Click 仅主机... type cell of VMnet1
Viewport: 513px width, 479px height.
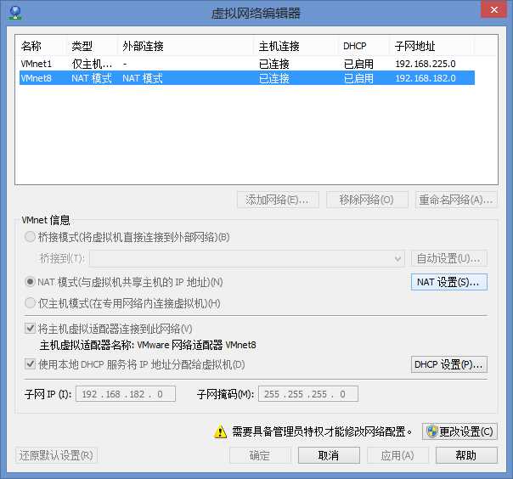[x=92, y=64]
